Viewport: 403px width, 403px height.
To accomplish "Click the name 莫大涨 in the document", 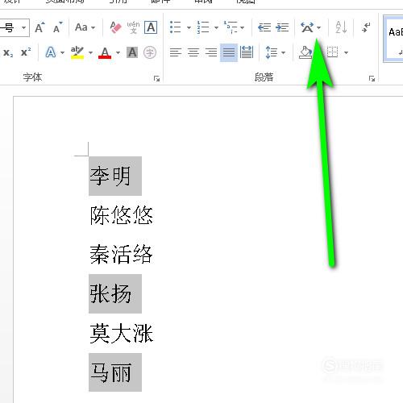I will coord(122,333).
